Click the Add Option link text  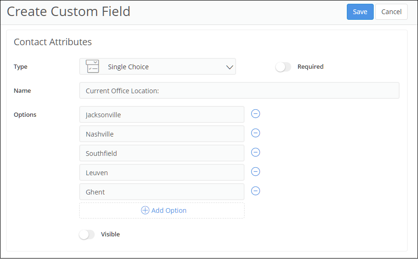[169, 210]
